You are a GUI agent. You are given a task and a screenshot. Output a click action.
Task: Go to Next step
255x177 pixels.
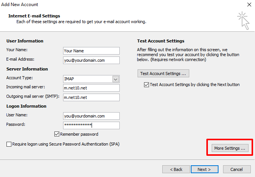coord(204,169)
